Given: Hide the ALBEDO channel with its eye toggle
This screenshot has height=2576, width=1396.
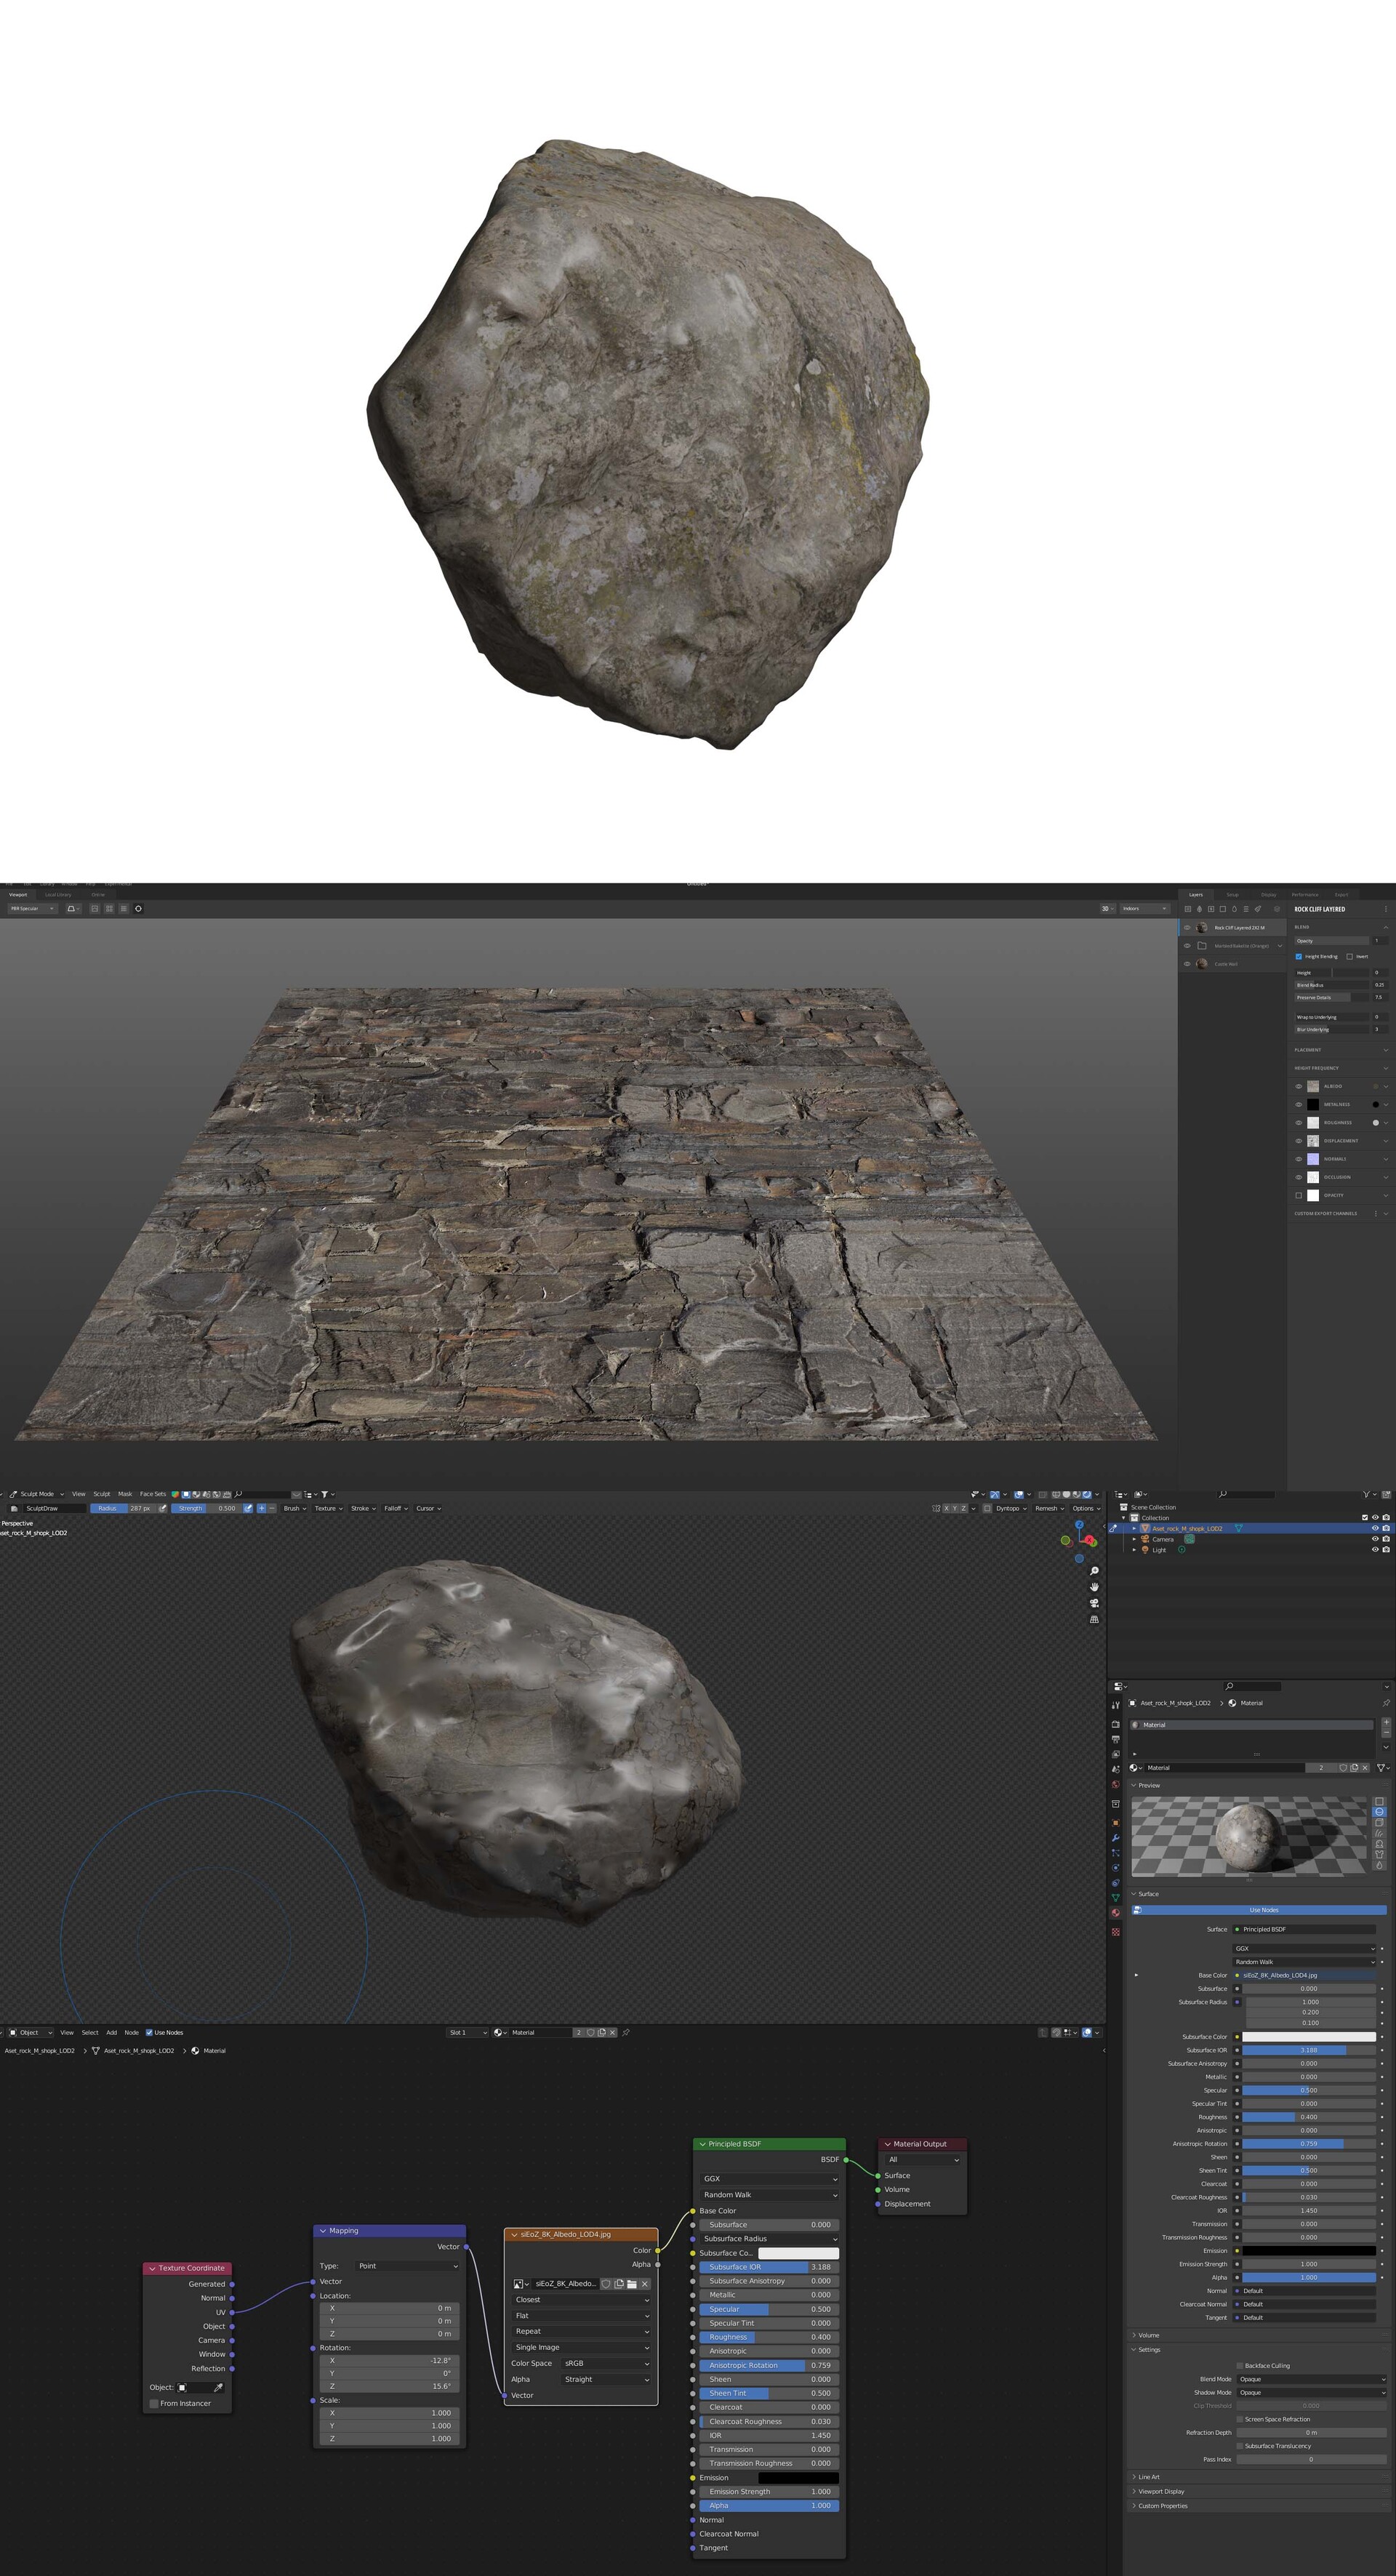Looking at the screenshot, I should pos(1299,1086).
